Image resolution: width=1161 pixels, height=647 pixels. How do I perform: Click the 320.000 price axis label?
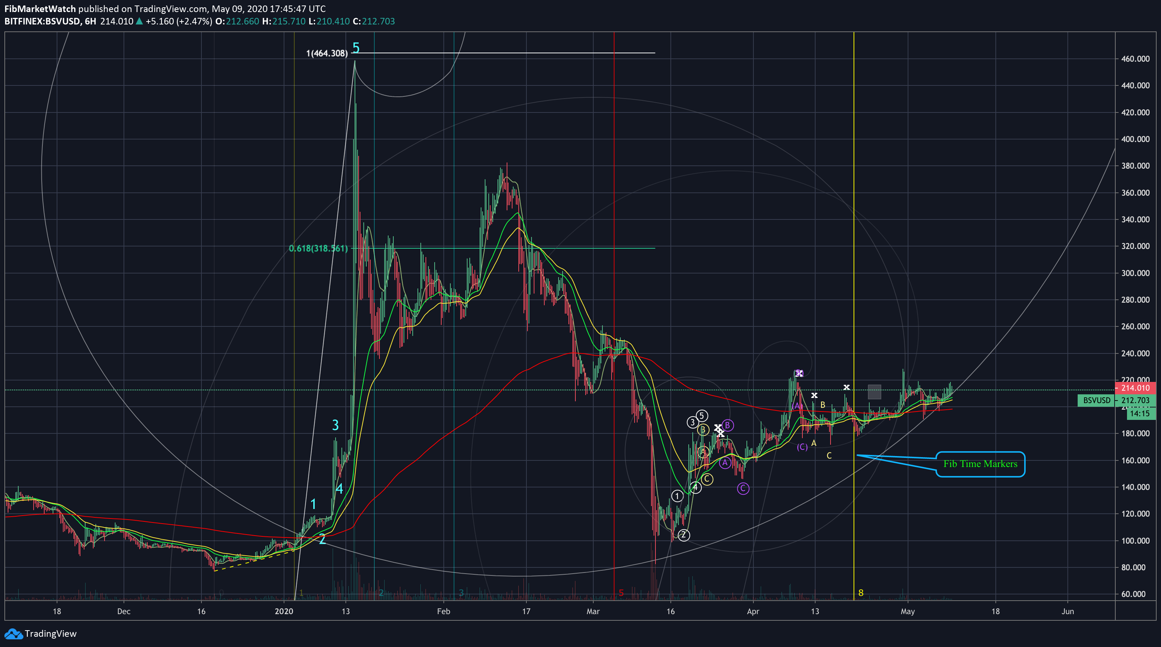(1135, 246)
